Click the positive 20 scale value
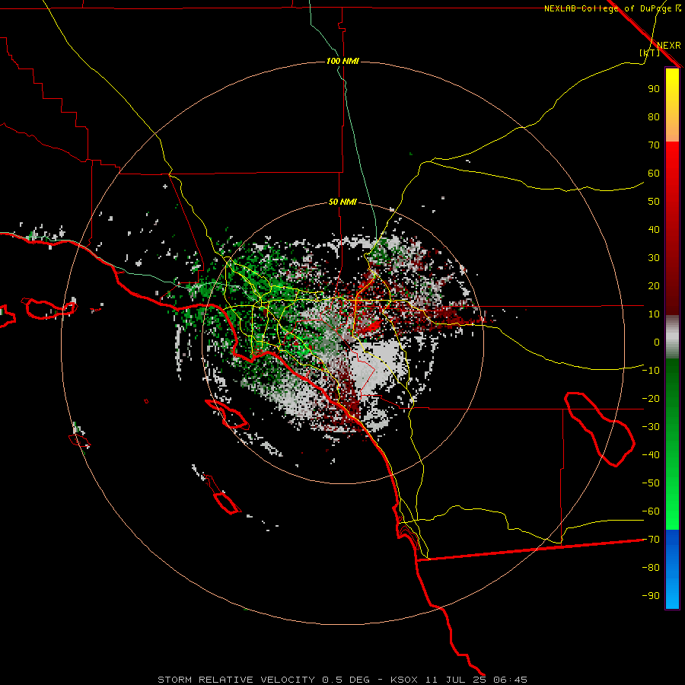685x685 pixels. pos(654,286)
